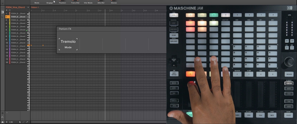Click the Native Instruments logo on Maschine Jam

pos(290,8)
